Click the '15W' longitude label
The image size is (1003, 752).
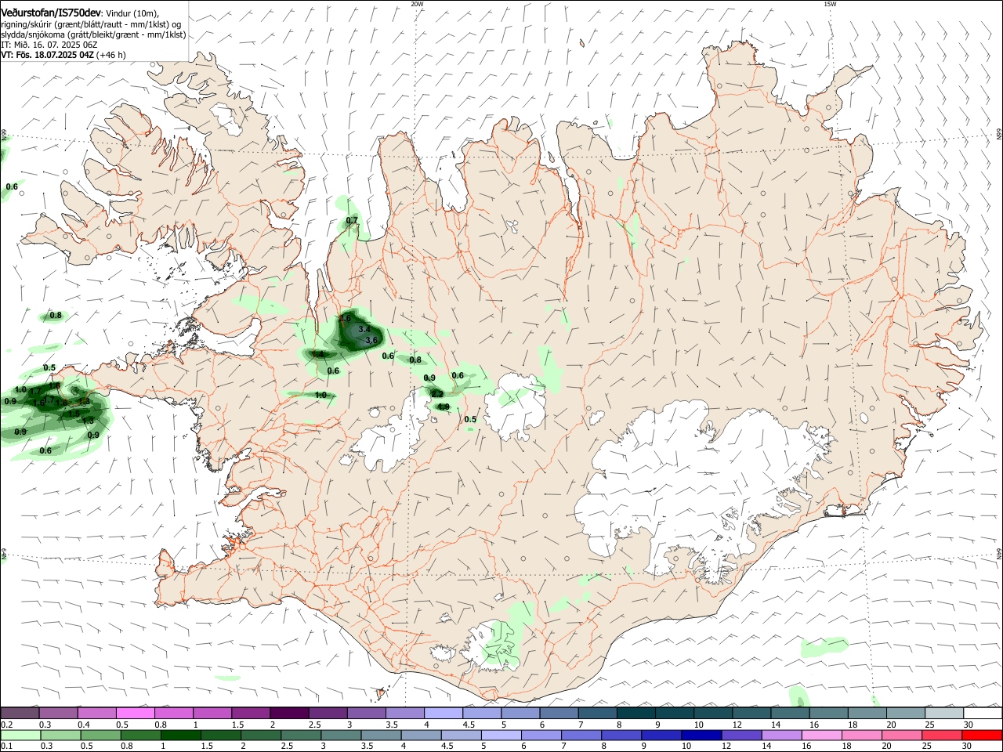tap(830, 4)
